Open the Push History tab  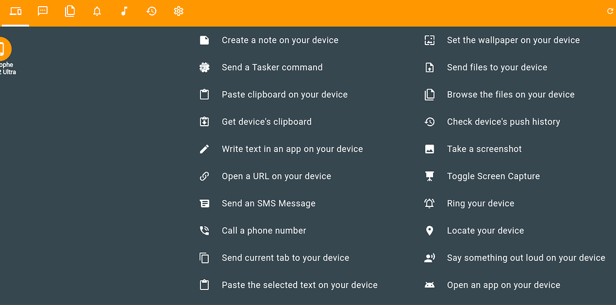tap(151, 11)
